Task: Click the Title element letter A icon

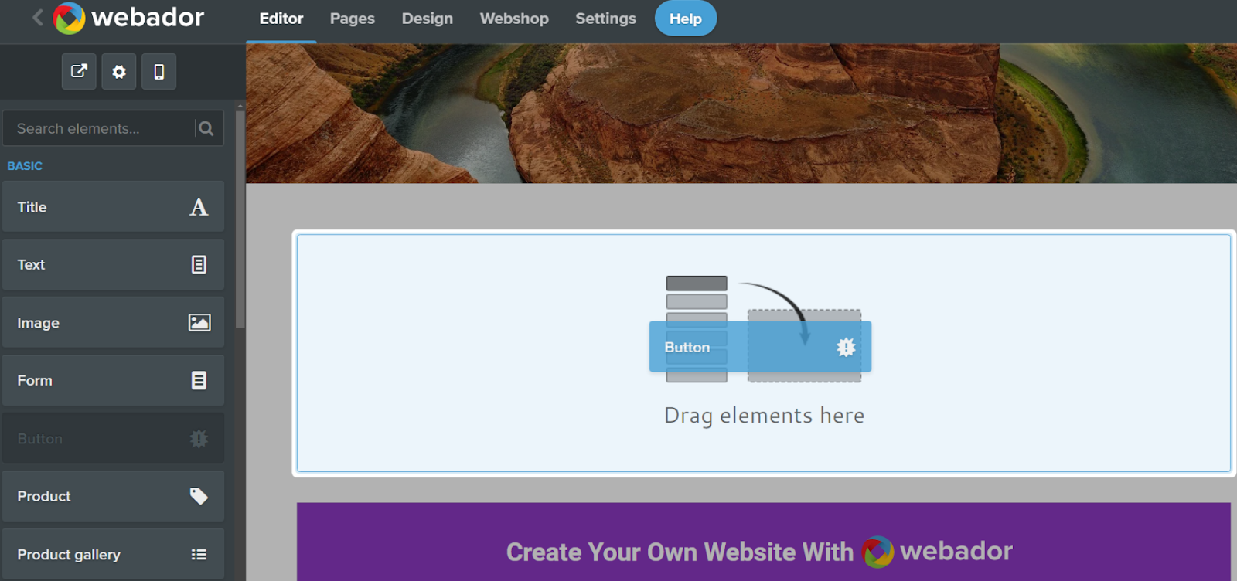Action: tap(199, 207)
